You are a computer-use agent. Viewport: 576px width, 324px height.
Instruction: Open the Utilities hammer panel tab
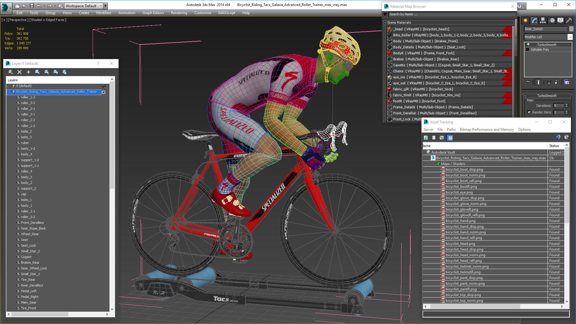tap(569, 20)
